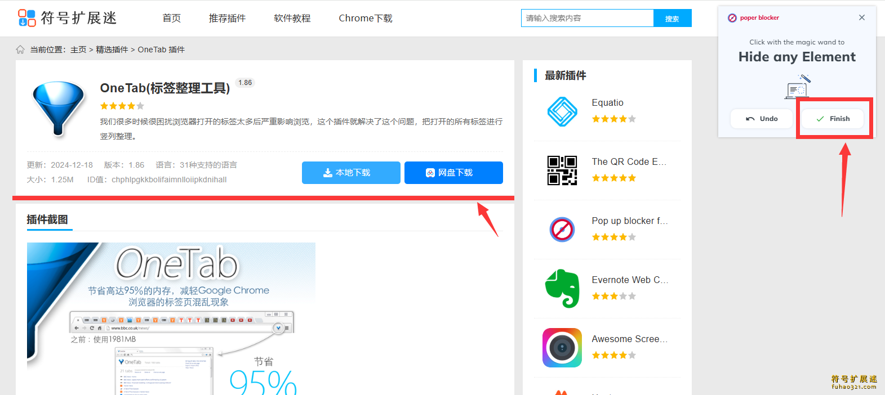Click the Equatio plugin icon
885x395 pixels.
coord(562,111)
